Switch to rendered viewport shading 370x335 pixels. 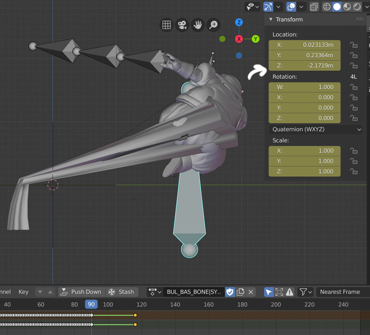tap(357, 7)
